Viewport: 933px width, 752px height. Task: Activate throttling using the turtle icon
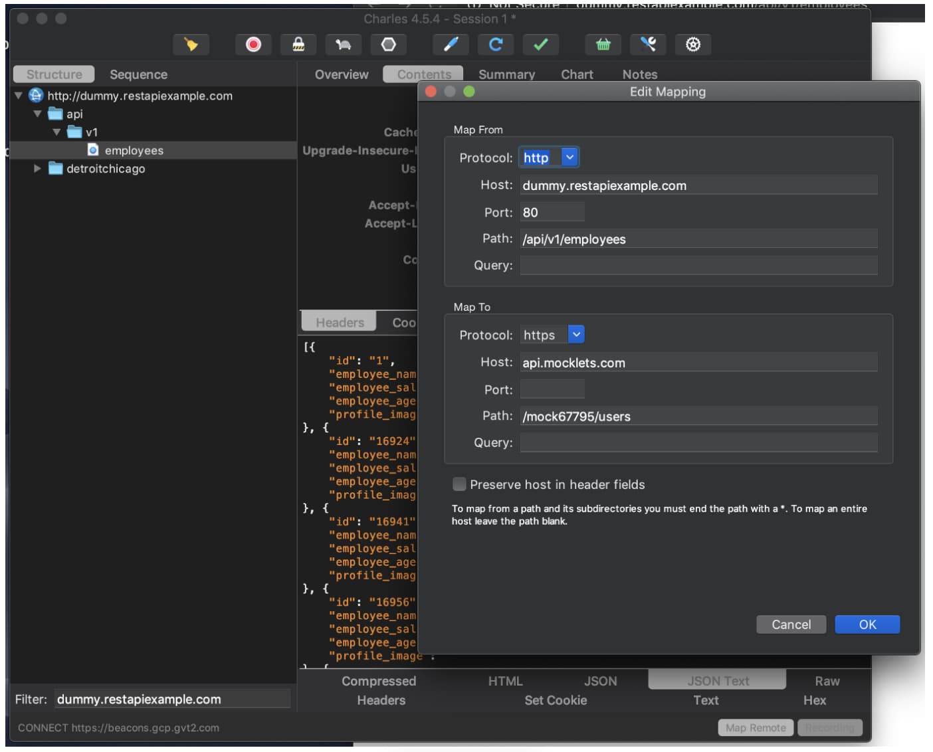coord(343,45)
